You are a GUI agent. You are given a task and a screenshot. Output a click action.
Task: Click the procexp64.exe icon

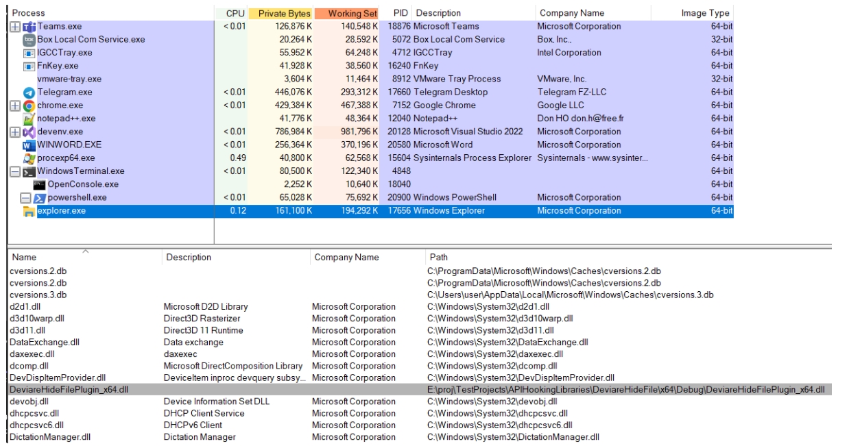coord(29,158)
